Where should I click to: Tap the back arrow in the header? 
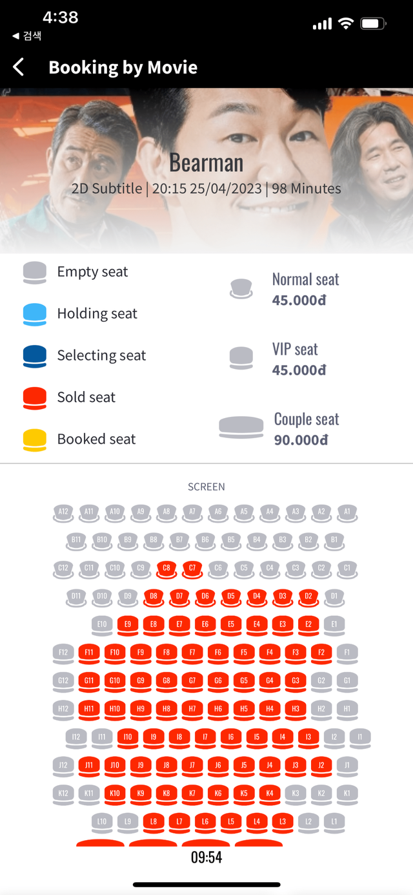point(19,67)
